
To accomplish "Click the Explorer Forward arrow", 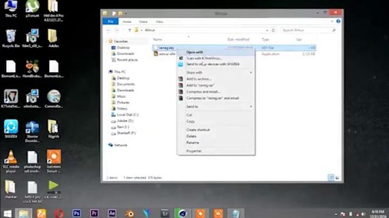I will 116,30.
